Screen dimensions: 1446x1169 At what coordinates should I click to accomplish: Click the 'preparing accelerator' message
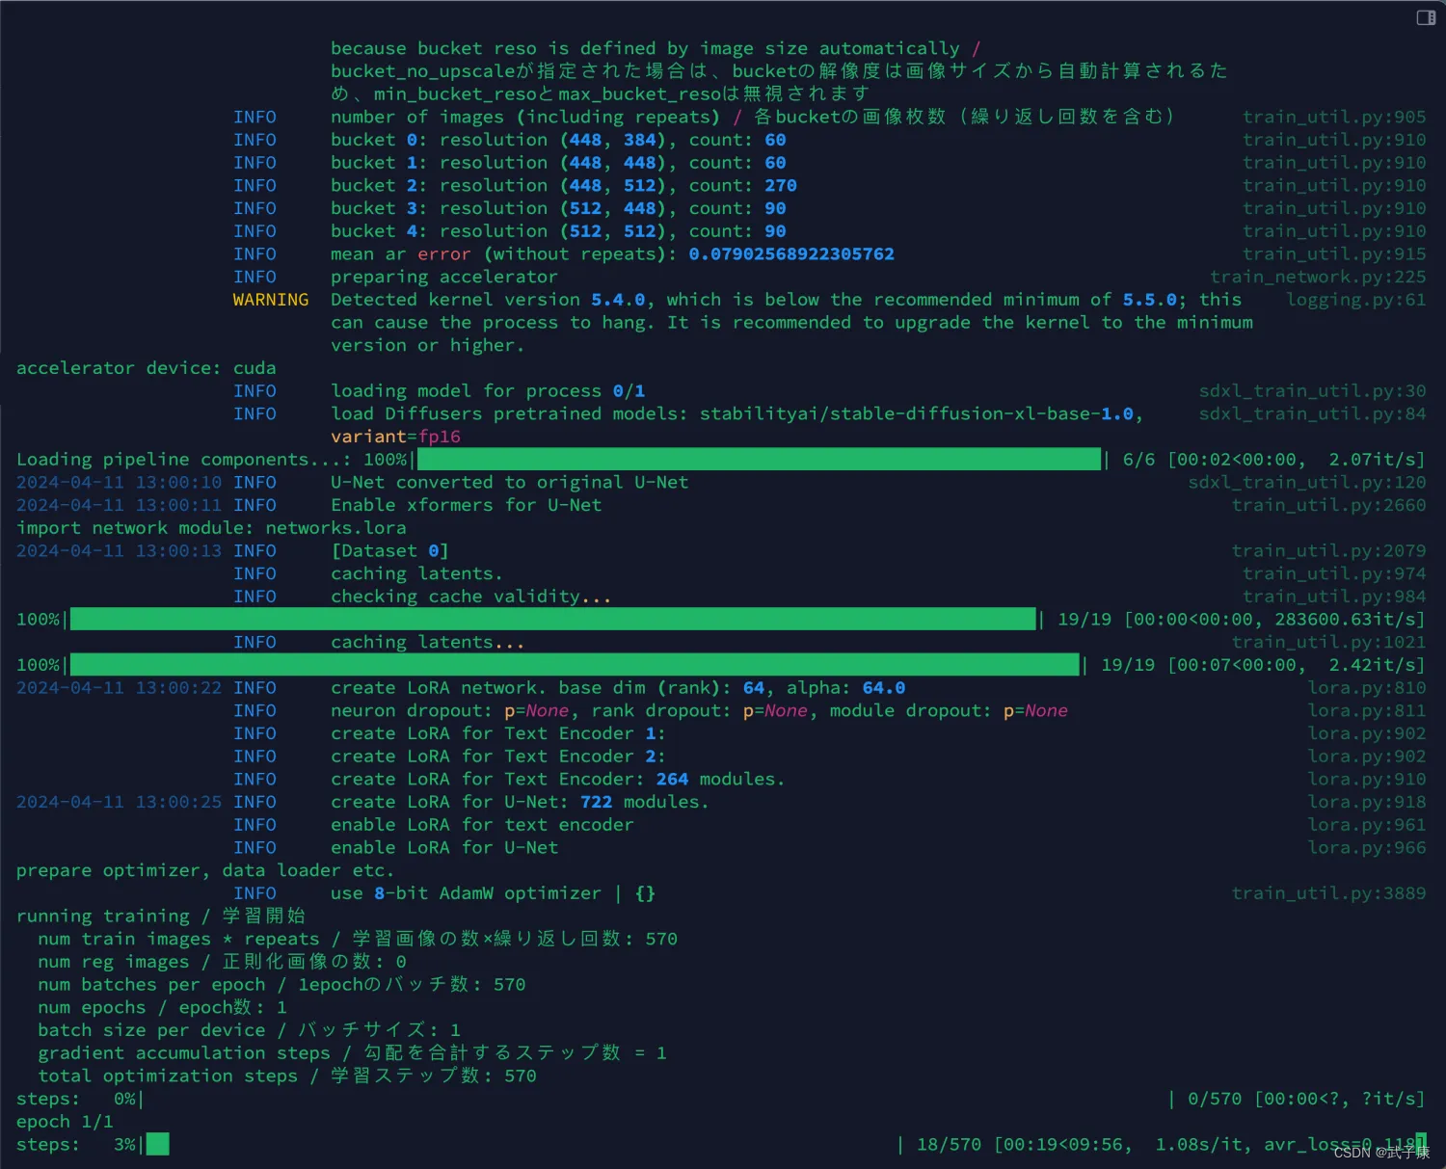[x=444, y=277]
